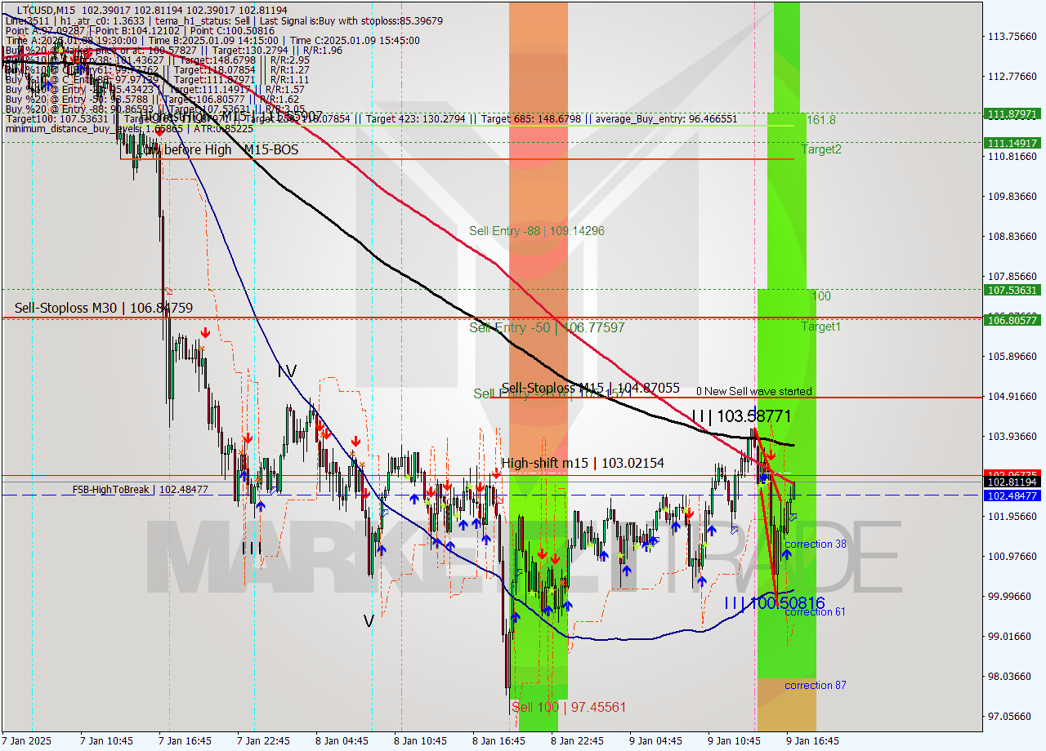
Task: Click the 'correction 38' label
Action: (x=816, y=544)
